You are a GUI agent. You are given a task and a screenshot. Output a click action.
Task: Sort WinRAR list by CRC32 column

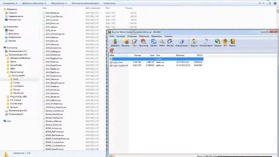199,55
